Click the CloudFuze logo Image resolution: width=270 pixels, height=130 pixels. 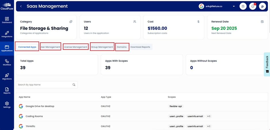click(x=7, y=6)
